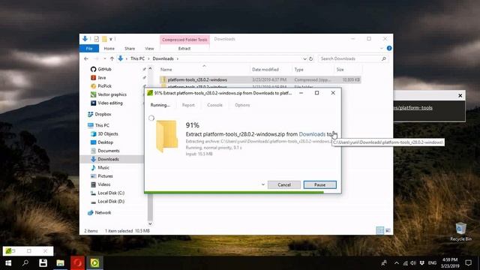The image size is (480, 270).
Task: Open the Action Center notifications
Action: pos(468,263)
